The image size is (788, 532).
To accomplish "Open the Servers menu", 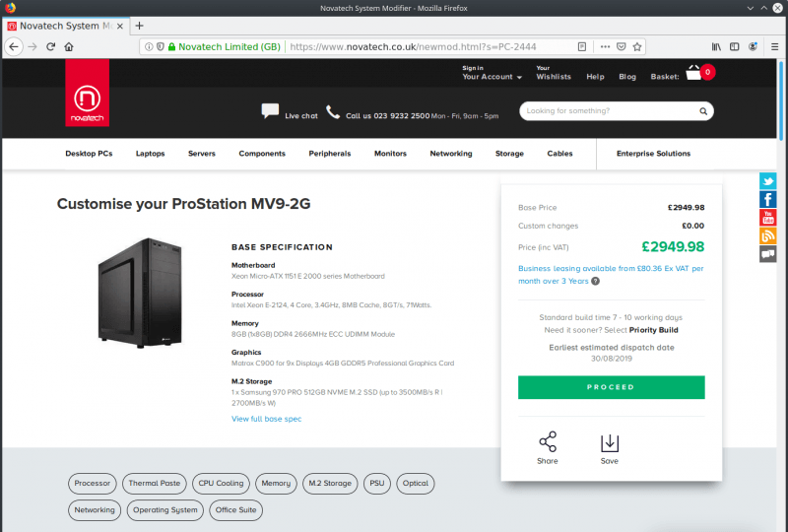I will 202,154.
